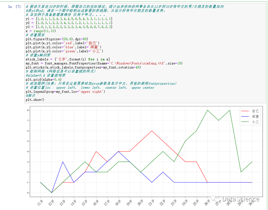Click the plt.plot line with color='blue'

tap(64, 47)
